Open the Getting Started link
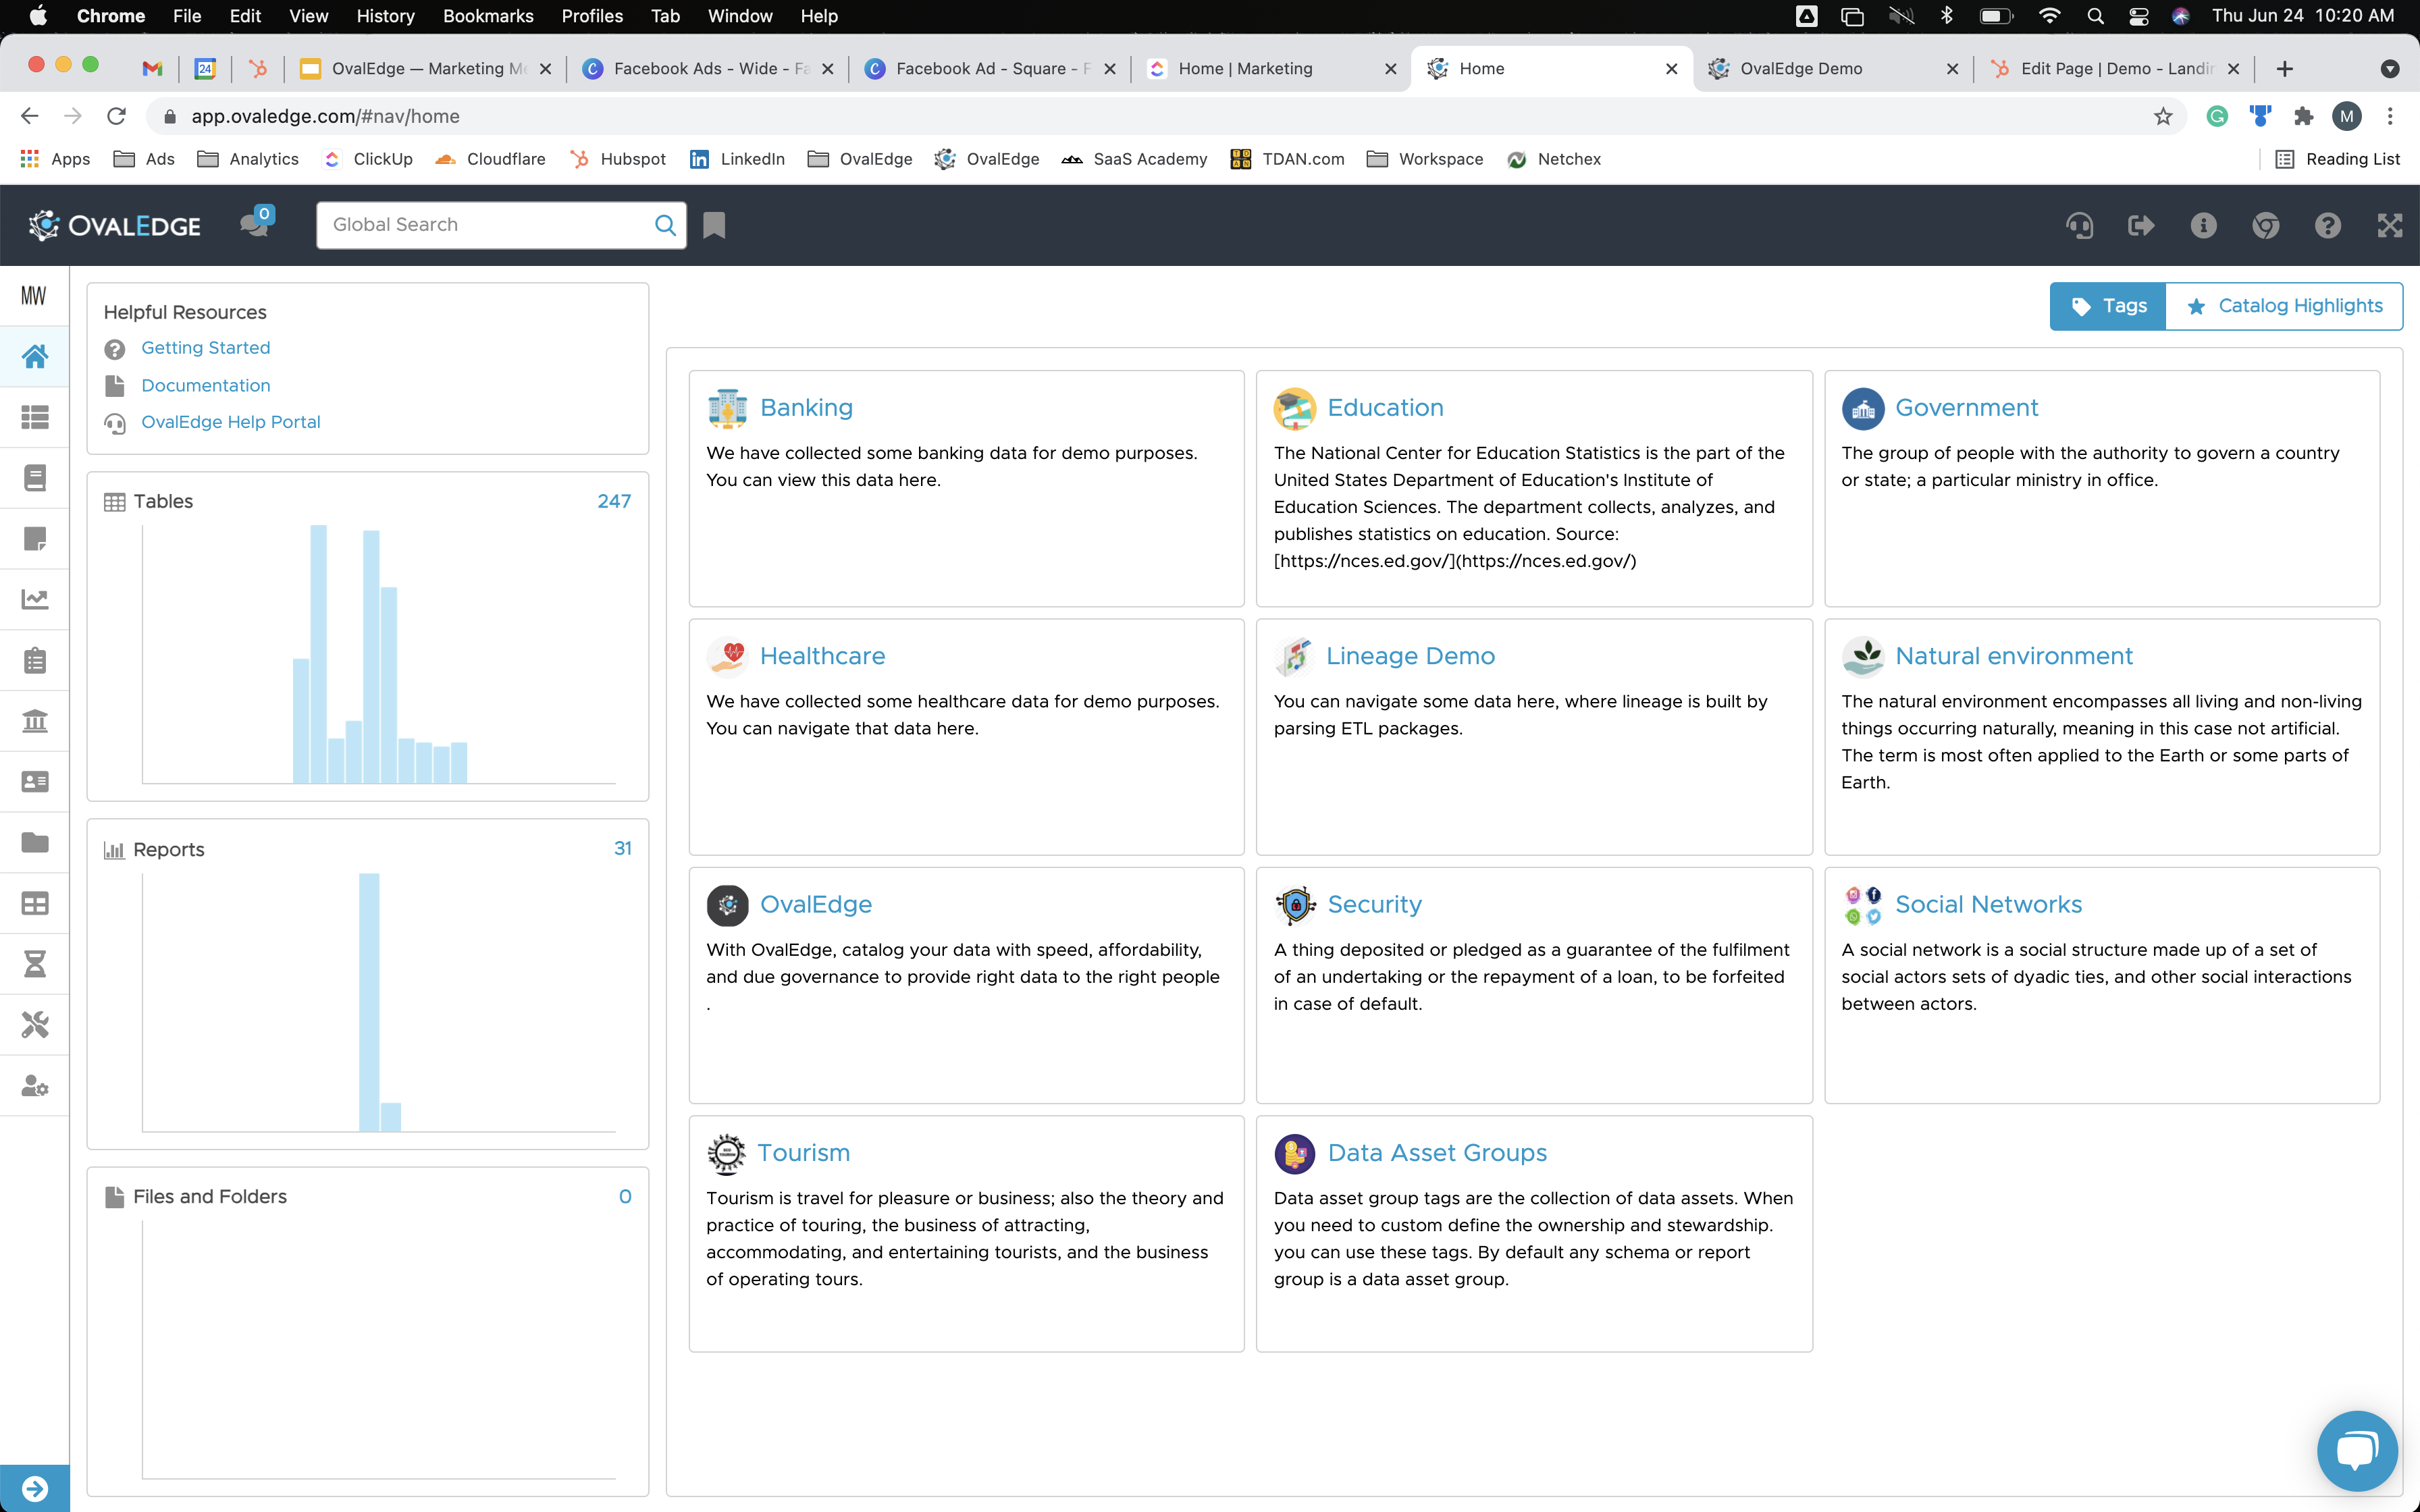Image resolution: width=2420 pixels, height=1512 pixels. click(205, 348)
